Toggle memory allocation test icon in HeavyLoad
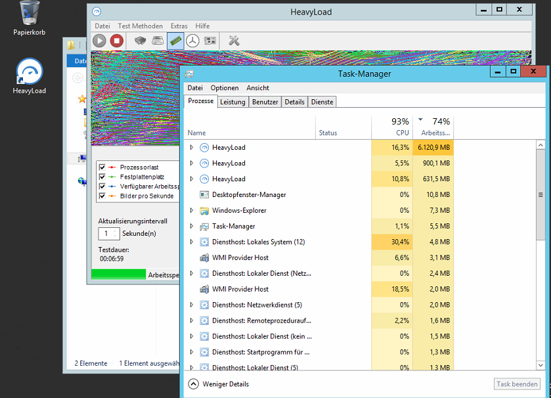The height and width of the screenshot is (398, 551). point(175,41)
